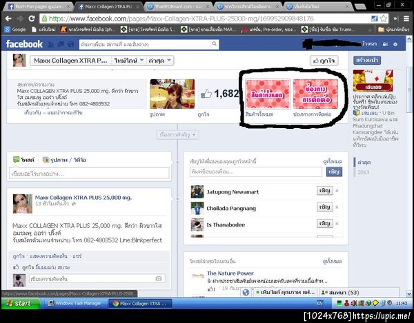Image resolution: width=414 pixels, height=323 pixels.
Task: Select the active Maxx Collagen XTRA PLUS tab
Action: coord(108,6)
